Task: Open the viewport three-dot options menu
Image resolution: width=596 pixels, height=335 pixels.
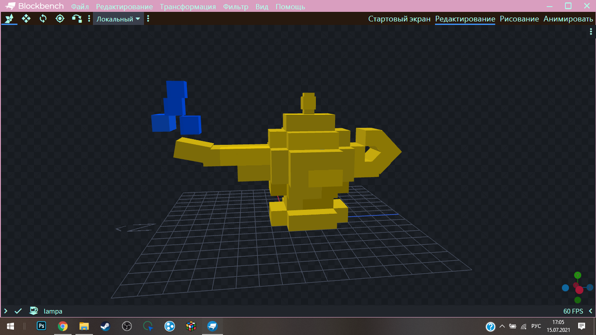Action: (x=590, y=32)
